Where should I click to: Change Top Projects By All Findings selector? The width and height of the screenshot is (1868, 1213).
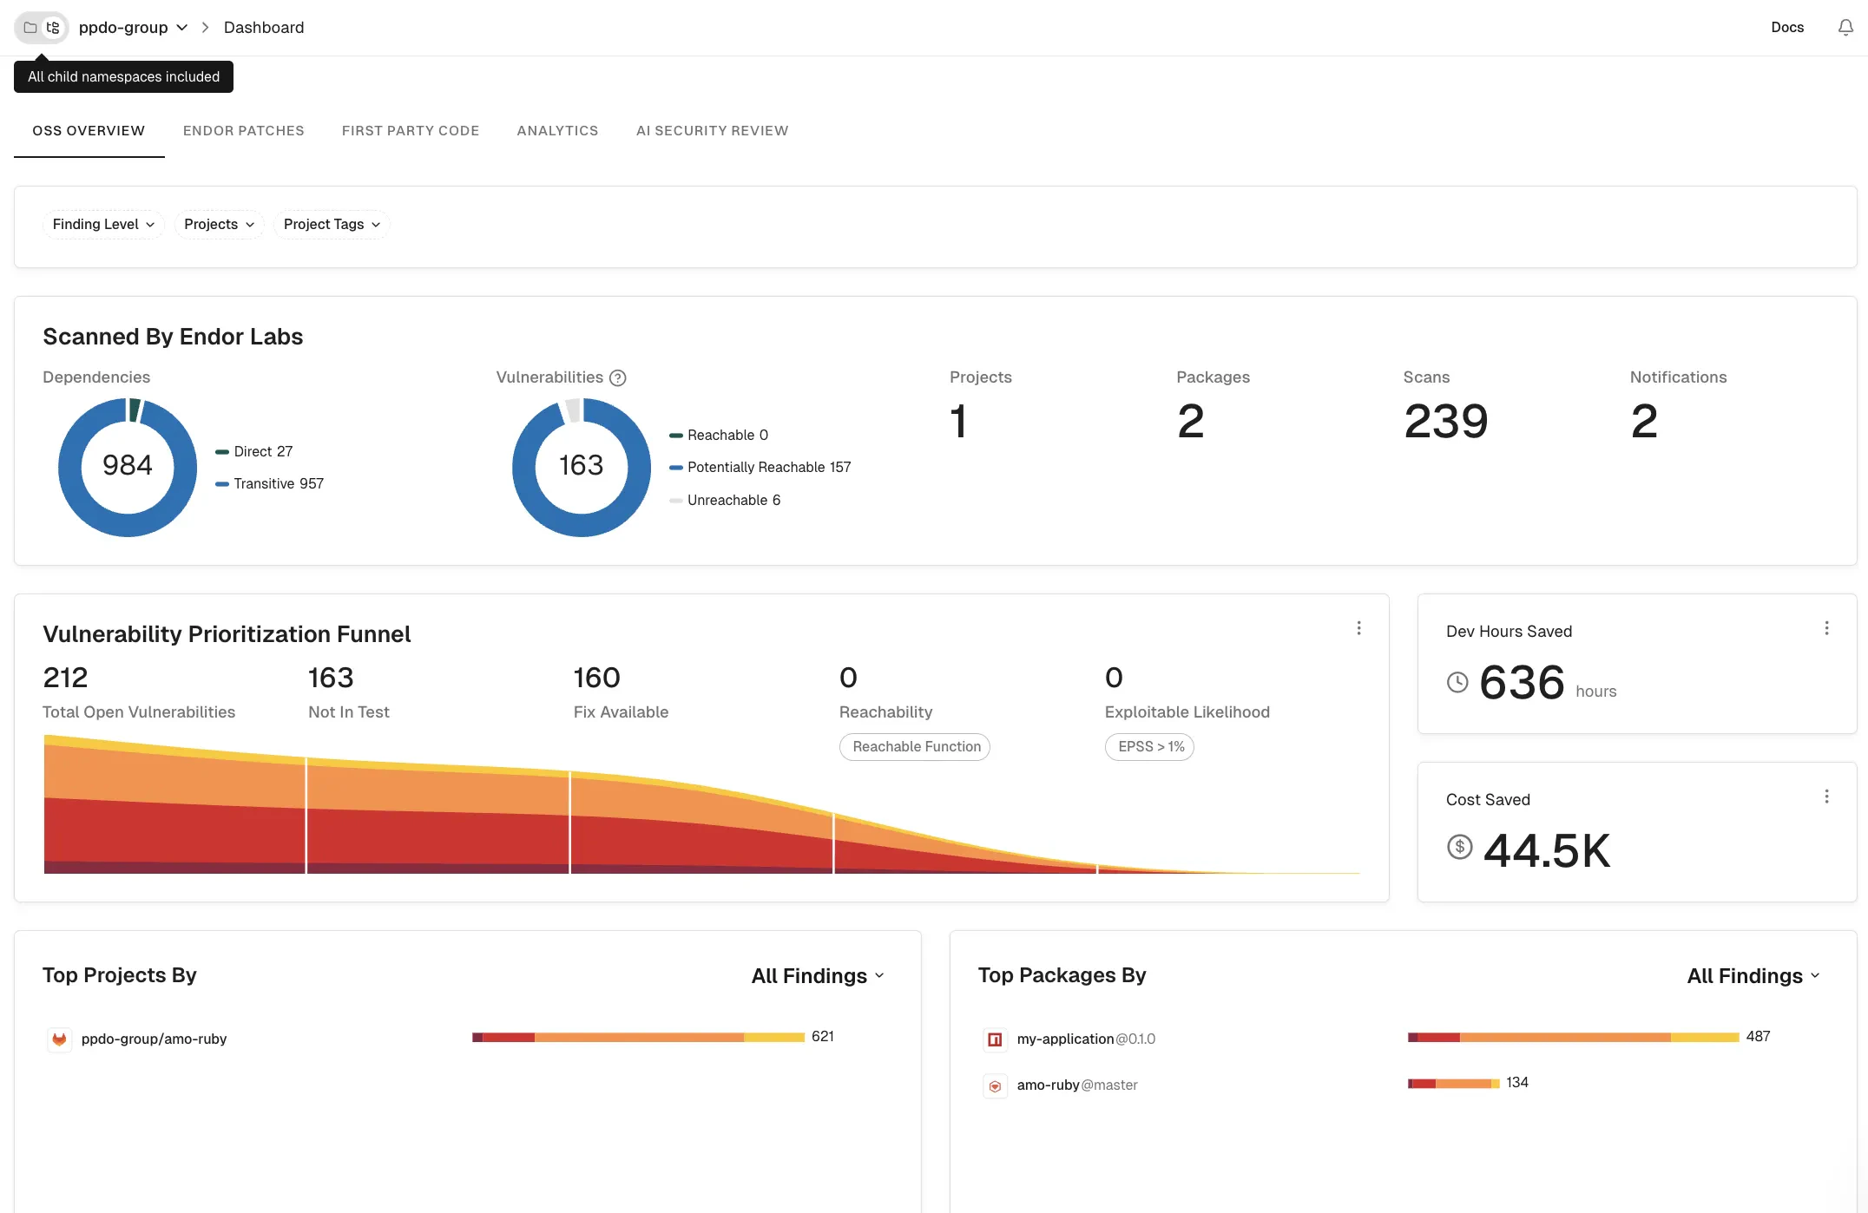818,976
